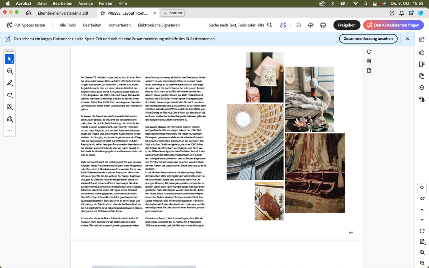This screenshot has width=429, height=268.
Task: Open the AI assistant panel icon
Action: click(422, 40)
